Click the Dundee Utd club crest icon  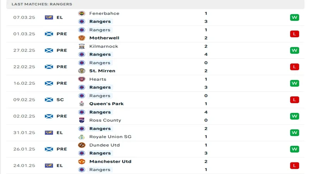(81, 145)
